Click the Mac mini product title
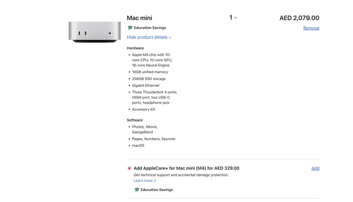353x202 pixels. click(139, 18)
